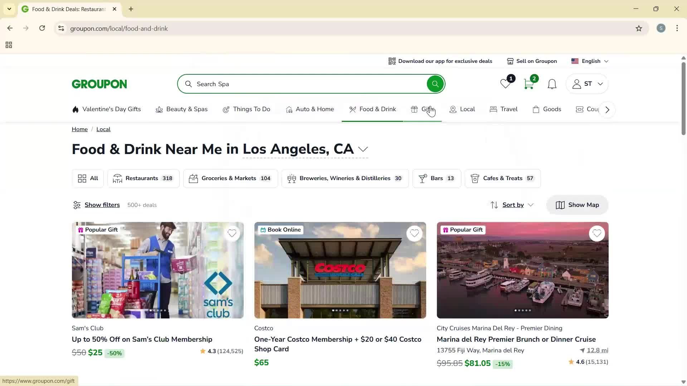Heart the Marina del Rey cruise deal
The width and height of the screenshot is (687, 386).
coord(597,233)
